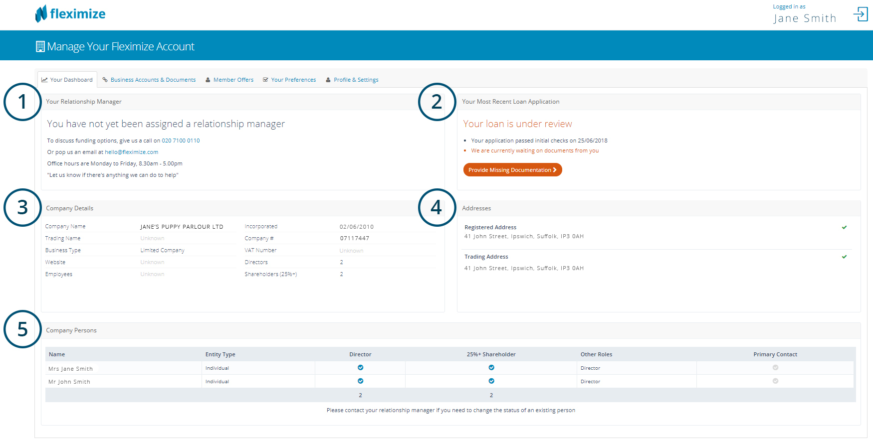Click Limited Company business type value
Screen dimensions: 873x443
162,251
